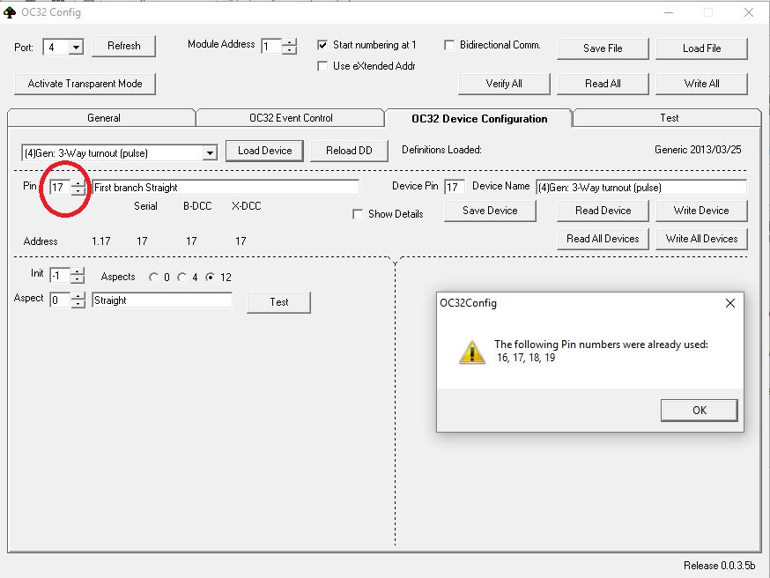
Task: Toggle the Use eXtended Addr checkbox
Action: [322, 66]
